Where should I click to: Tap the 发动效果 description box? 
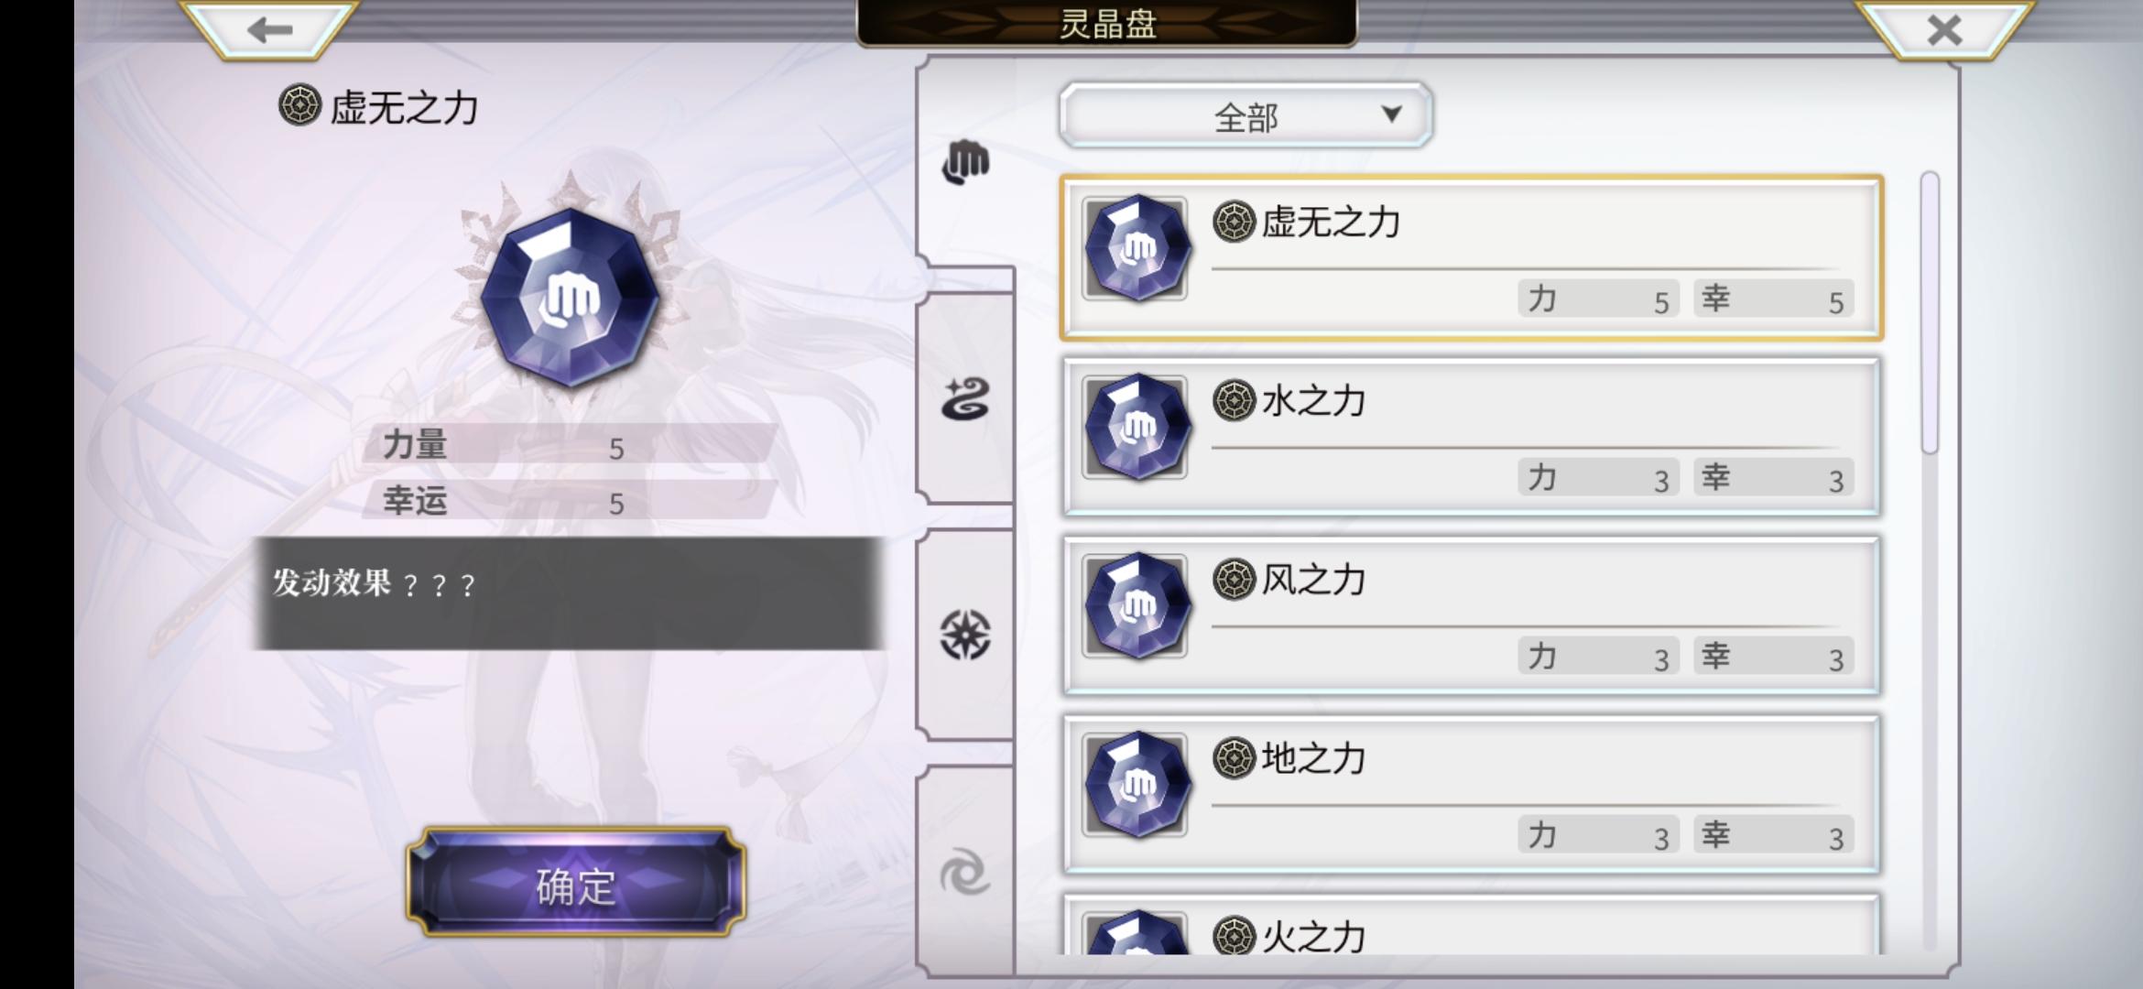point(570,593)
